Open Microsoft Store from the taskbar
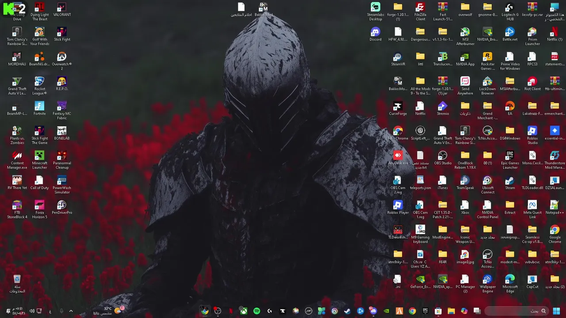Image resolution: width=566 pixels, height=318 pixels. coord(438,311)
